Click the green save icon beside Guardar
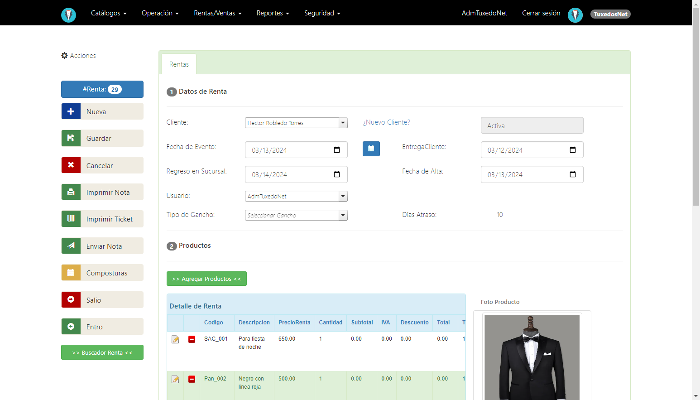 point(71,138)
